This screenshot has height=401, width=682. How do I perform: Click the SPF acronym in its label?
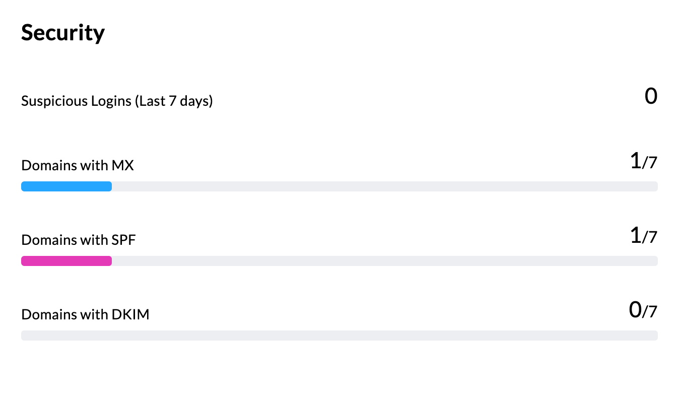[123, 240]
